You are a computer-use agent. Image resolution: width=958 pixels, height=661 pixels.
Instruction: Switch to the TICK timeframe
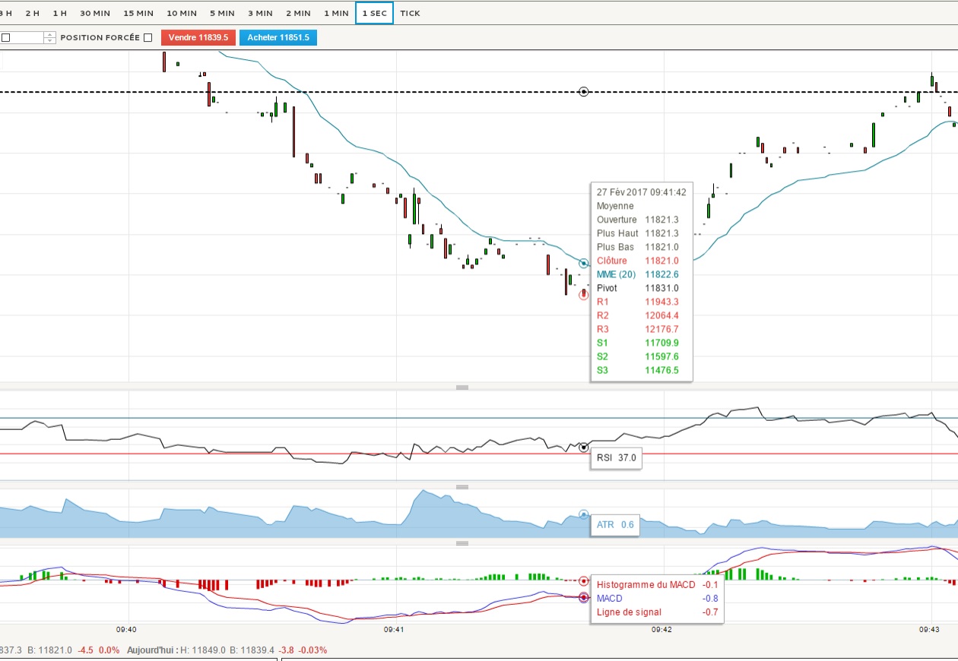point(410,14)
